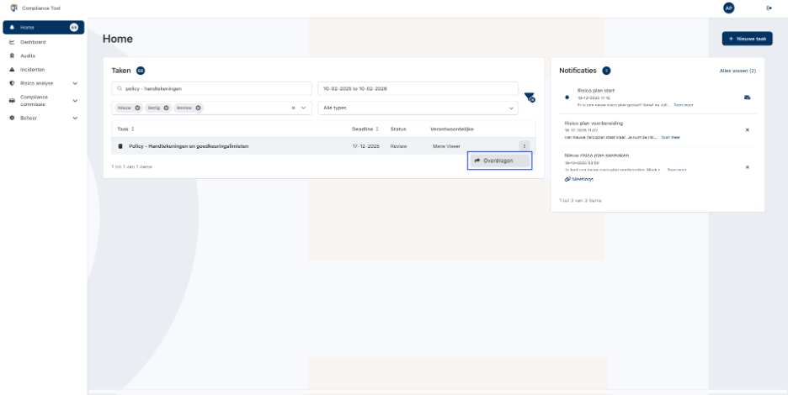The height and width of the screenshot is (395, 788).
Task: Click the search magnifier icon in Taken
Action: pyautogui.click(x=120, y=88)
